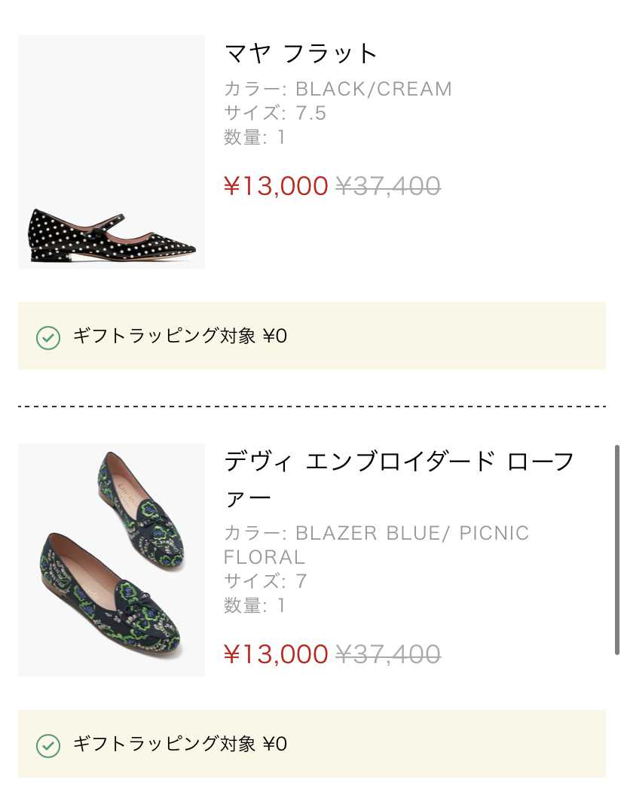624x801 pixels.
Task: Click the dashed divider between the two items
Action: (x=312, y=407)
